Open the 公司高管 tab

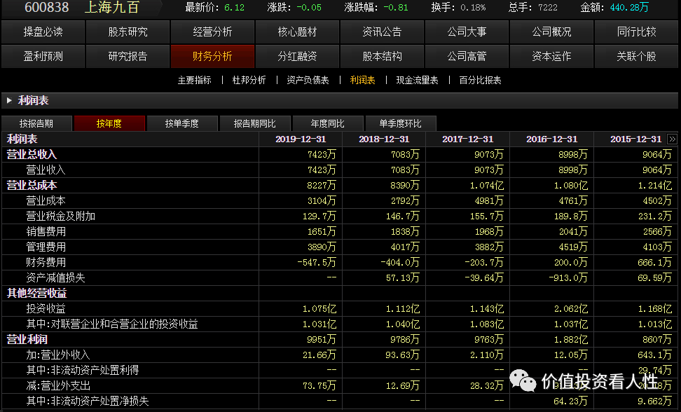point(467,57)
